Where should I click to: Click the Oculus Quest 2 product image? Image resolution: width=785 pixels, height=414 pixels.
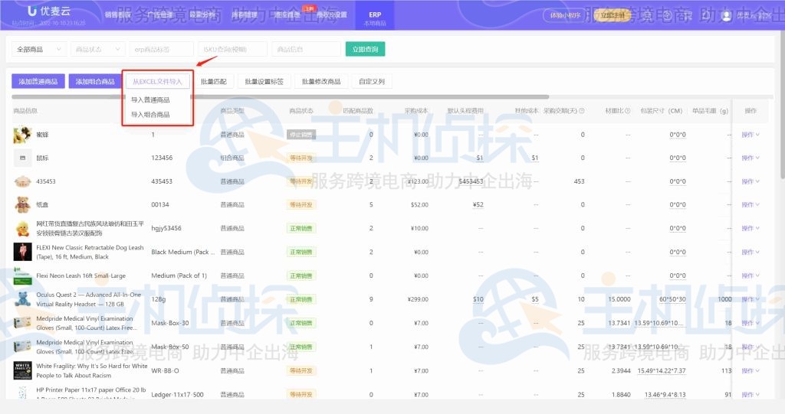21,298
